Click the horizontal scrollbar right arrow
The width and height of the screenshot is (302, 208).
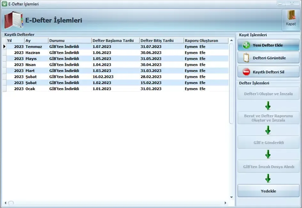tap(225, 203)
